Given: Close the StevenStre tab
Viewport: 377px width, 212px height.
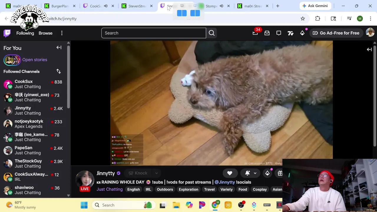Looking at the screenshot, I should [x=151, y=6].
